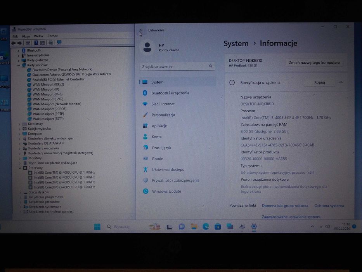Click the Granie controller icon
The height and width of the screenshot is (272, 362).
tap(145, 159)
